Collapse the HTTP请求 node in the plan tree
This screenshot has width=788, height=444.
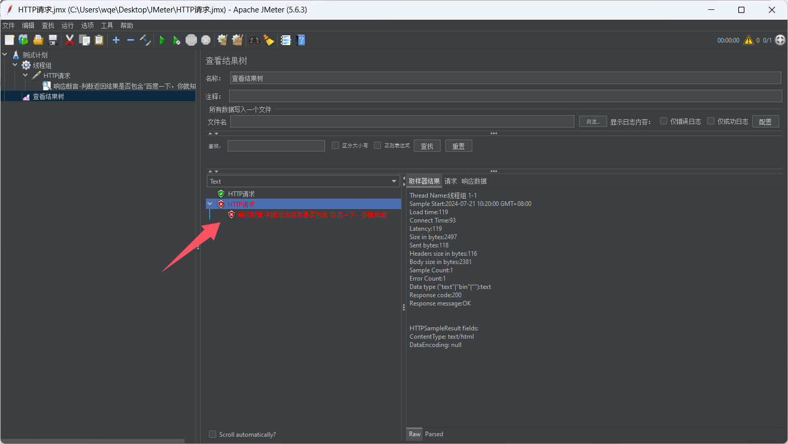(25, 75)
